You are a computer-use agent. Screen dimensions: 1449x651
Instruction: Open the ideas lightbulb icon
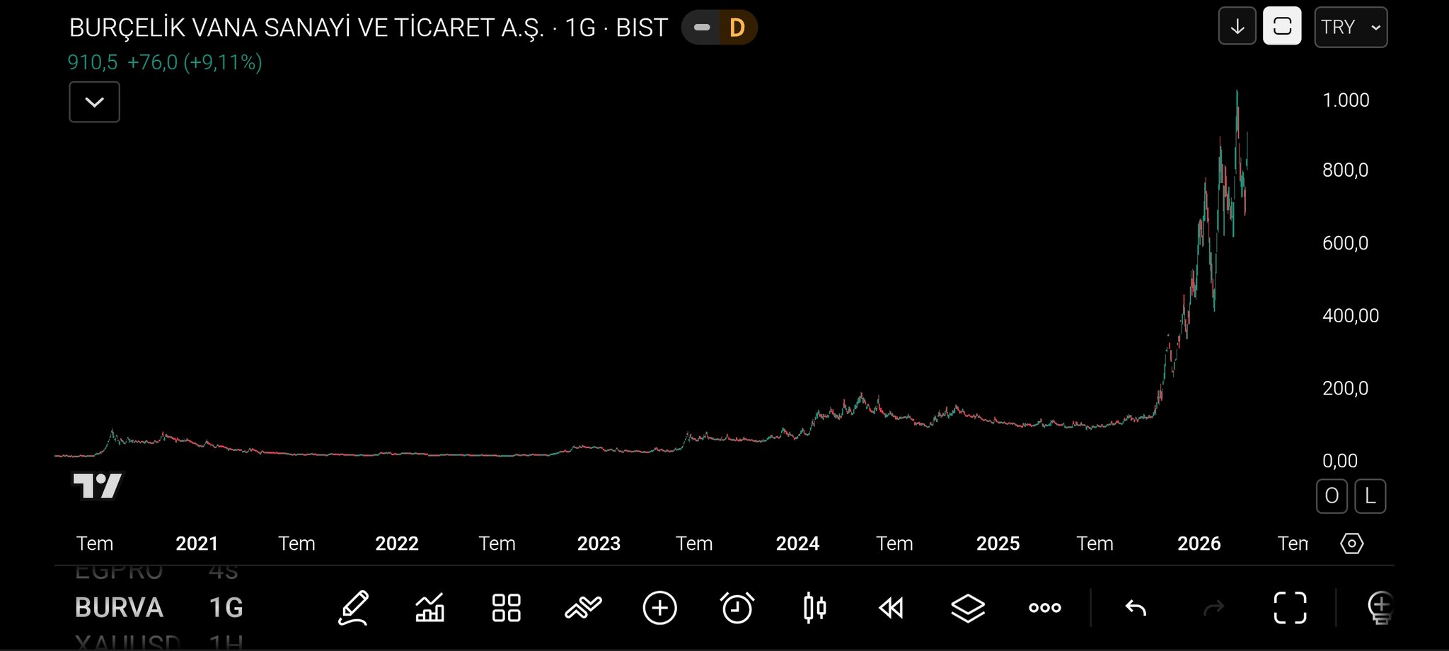[1380, 608]
